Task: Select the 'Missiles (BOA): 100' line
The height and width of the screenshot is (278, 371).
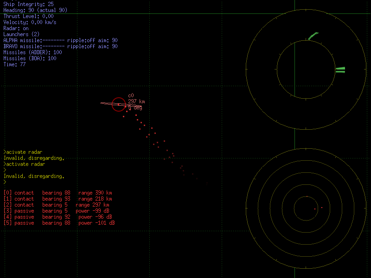Action: [x=30, y=58]
